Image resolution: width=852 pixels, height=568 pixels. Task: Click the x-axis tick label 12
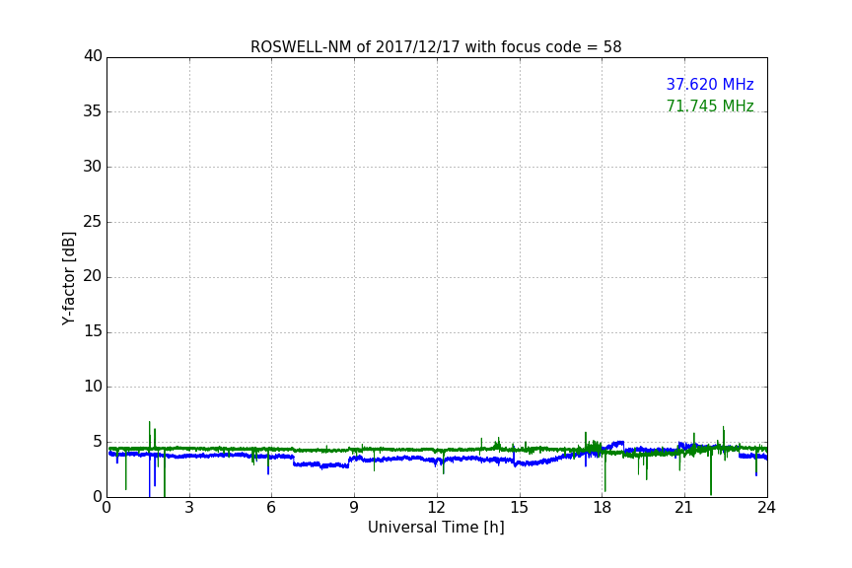(436, 508)
